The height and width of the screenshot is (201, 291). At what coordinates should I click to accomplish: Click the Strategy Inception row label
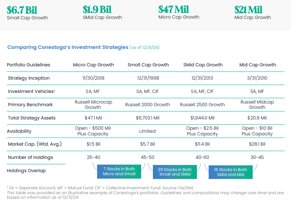tap(29, 78)
